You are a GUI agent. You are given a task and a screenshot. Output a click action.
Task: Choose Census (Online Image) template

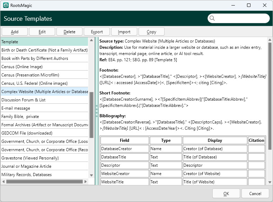point(44,67)
